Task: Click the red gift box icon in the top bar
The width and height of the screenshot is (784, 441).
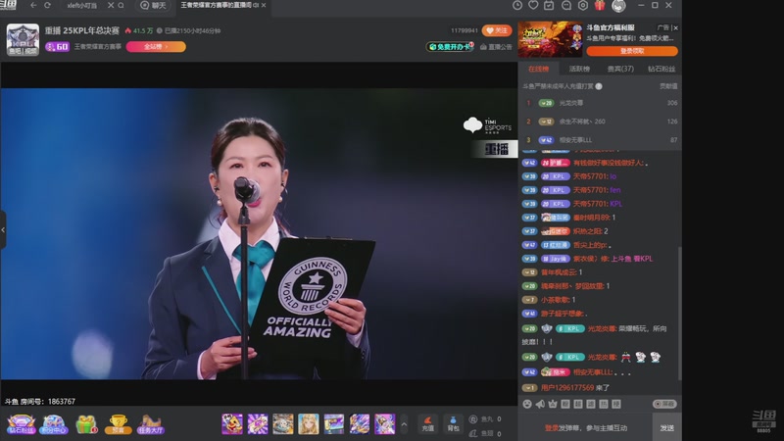Action: point(600,5)
